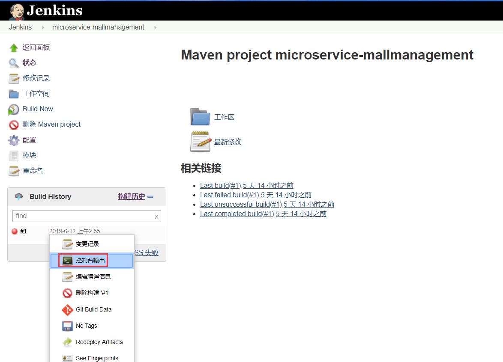Viewport: 503px width, 362px height.
Task: Click the gear icon beside 配置
Action: [14, 140]
